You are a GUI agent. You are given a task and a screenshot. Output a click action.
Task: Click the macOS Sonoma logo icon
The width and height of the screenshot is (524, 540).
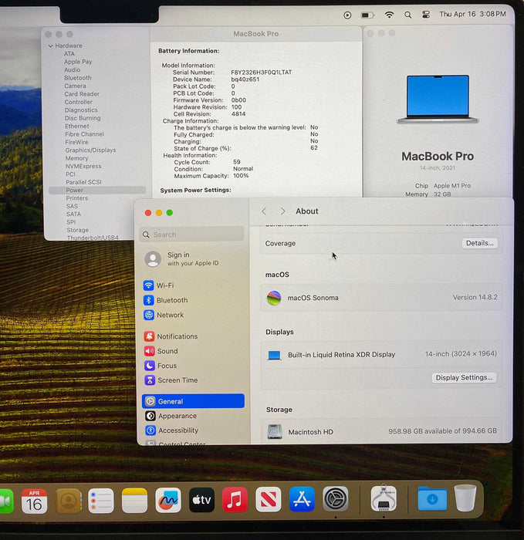point(274,298)
